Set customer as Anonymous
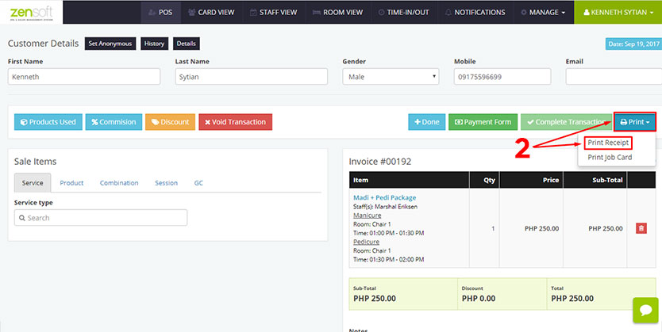The height and width of the screenshot is (332, 662). click(110, 44)
